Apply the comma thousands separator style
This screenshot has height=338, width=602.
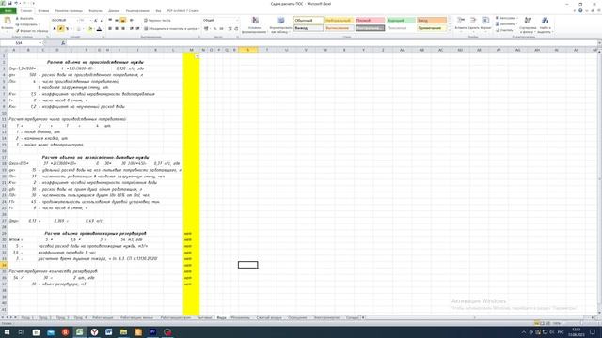coord(221,29)
